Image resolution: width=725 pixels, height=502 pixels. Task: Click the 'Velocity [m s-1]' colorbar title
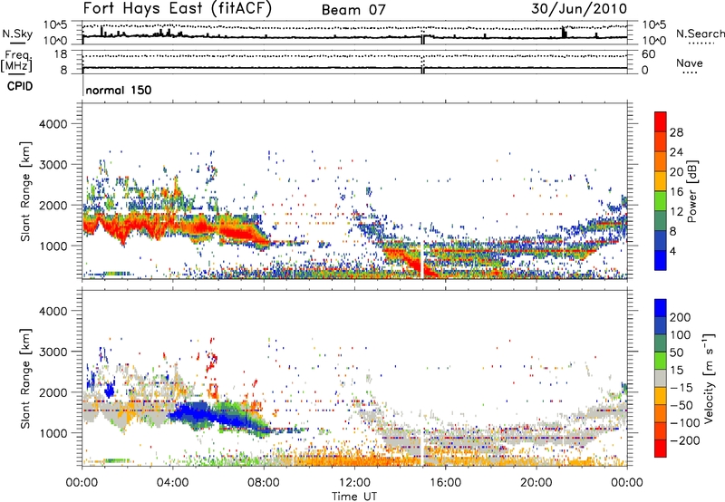click(710, 378)
